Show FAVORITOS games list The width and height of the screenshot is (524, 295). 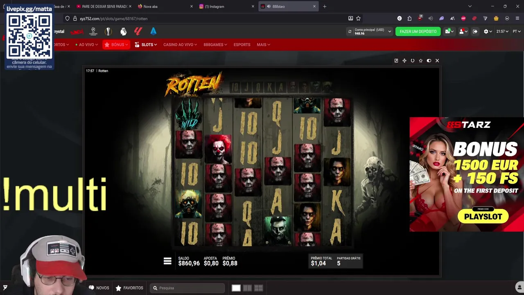click(x=129, y=288)
